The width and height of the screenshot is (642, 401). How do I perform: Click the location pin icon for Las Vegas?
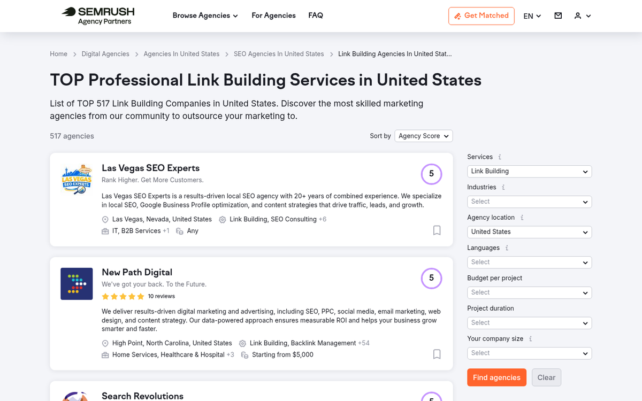105,219
